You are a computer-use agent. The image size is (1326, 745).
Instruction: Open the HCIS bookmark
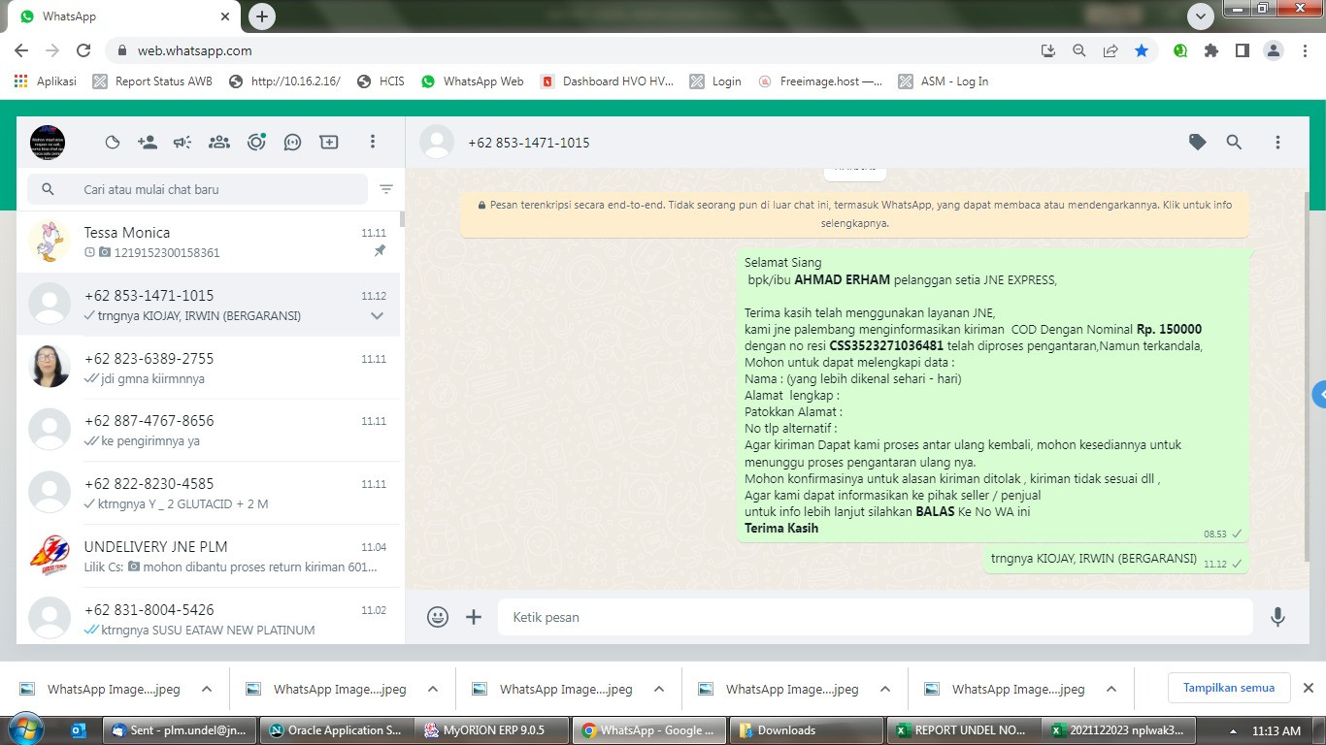pos(381,81)
